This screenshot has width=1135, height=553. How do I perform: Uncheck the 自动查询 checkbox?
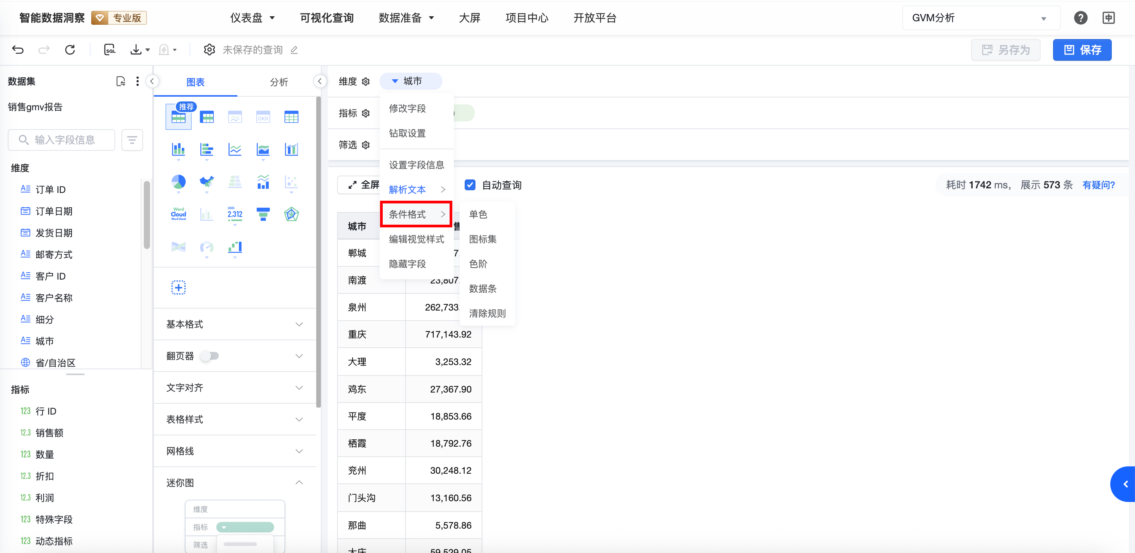[470, 185]
